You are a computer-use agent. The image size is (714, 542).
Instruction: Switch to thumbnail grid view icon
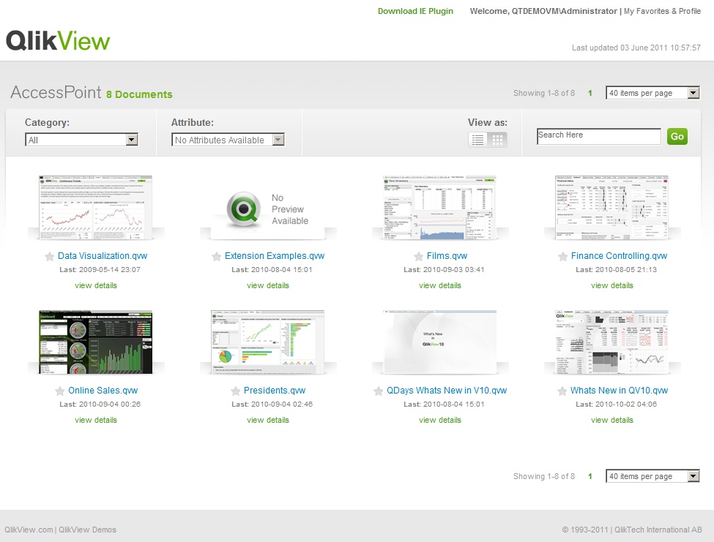[497, 140]
